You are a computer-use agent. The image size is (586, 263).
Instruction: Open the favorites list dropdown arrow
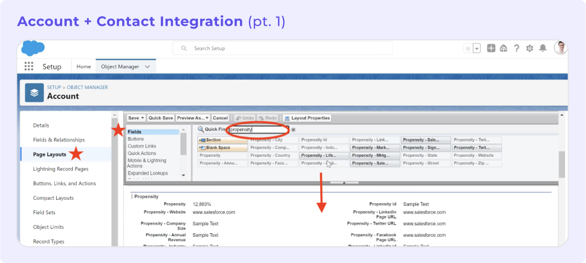coord(477,49)
